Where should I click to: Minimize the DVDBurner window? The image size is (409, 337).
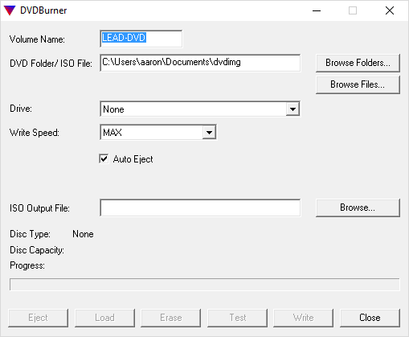(317, 10)
